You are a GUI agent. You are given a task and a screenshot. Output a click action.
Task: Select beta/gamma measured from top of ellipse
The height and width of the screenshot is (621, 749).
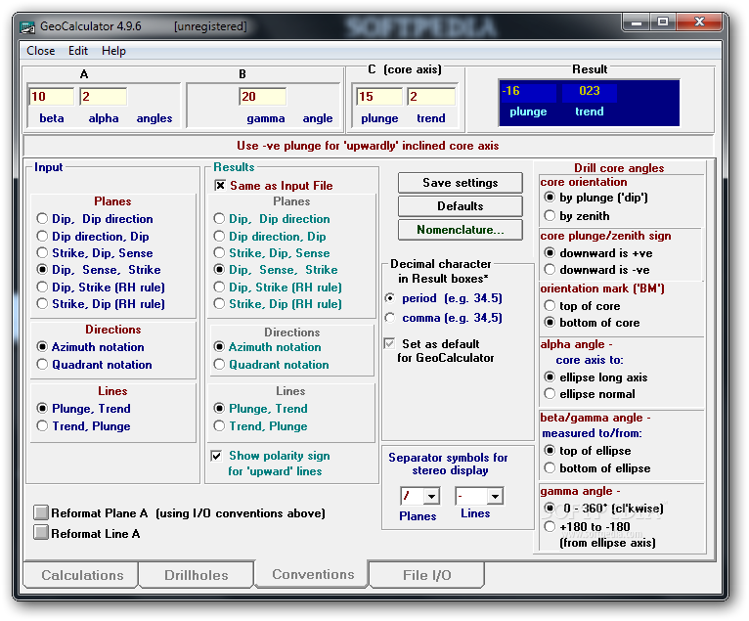[x=550, y=451]
